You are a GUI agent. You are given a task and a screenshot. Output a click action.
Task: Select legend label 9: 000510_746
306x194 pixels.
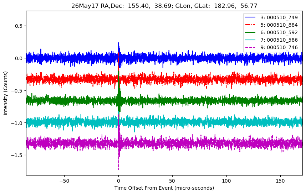pyautogui.click(x=279, y=48)
